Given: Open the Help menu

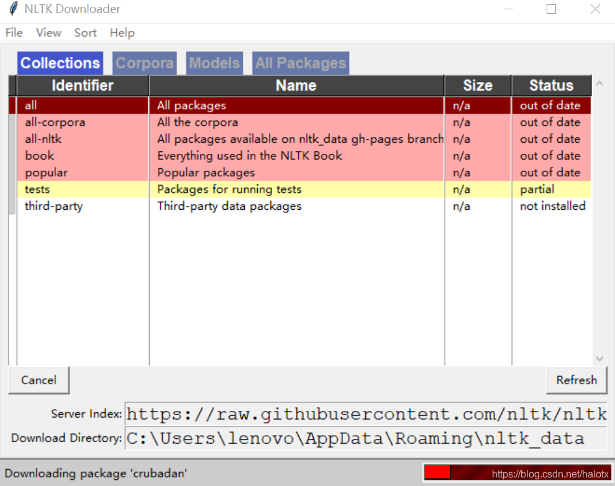Looking at the screenshot, I should pyautogui.click(x=122, y=32).
